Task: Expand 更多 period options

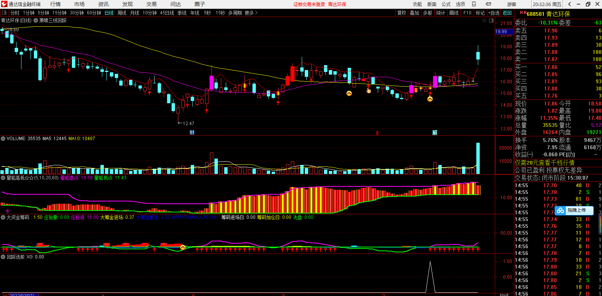Action: (x=251, y=13)
